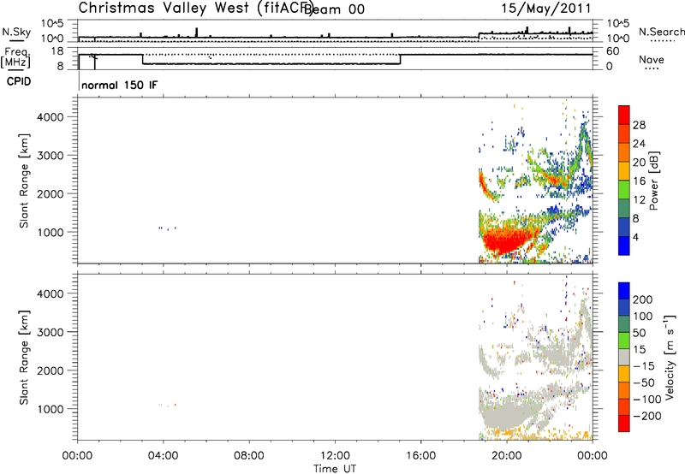The image size is (685, 474).
Task: Click the text normal 150 IF
Action: [119, 85]
